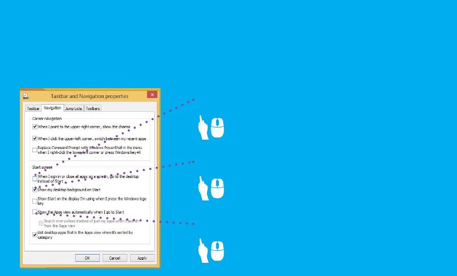
Task: Click the Corner navigation group label
Action: pyautogui.click(x=47, y=118)
